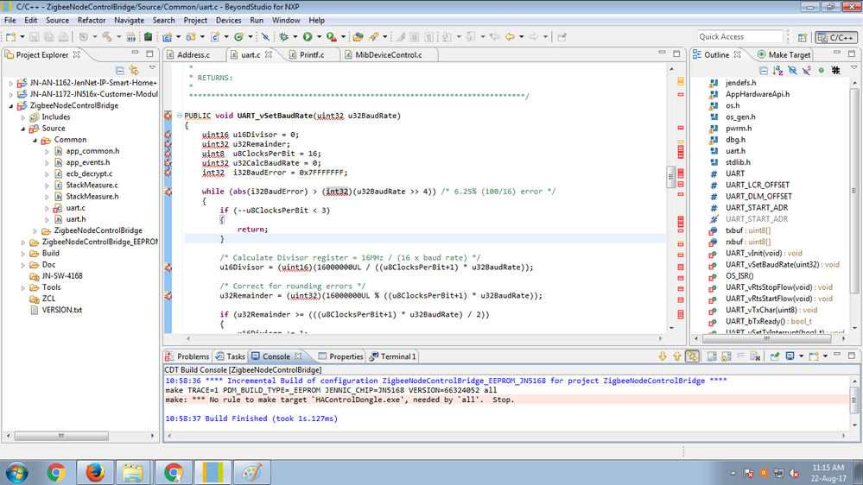Open Project Explorer View Menu triangle

tap(152, 68)
